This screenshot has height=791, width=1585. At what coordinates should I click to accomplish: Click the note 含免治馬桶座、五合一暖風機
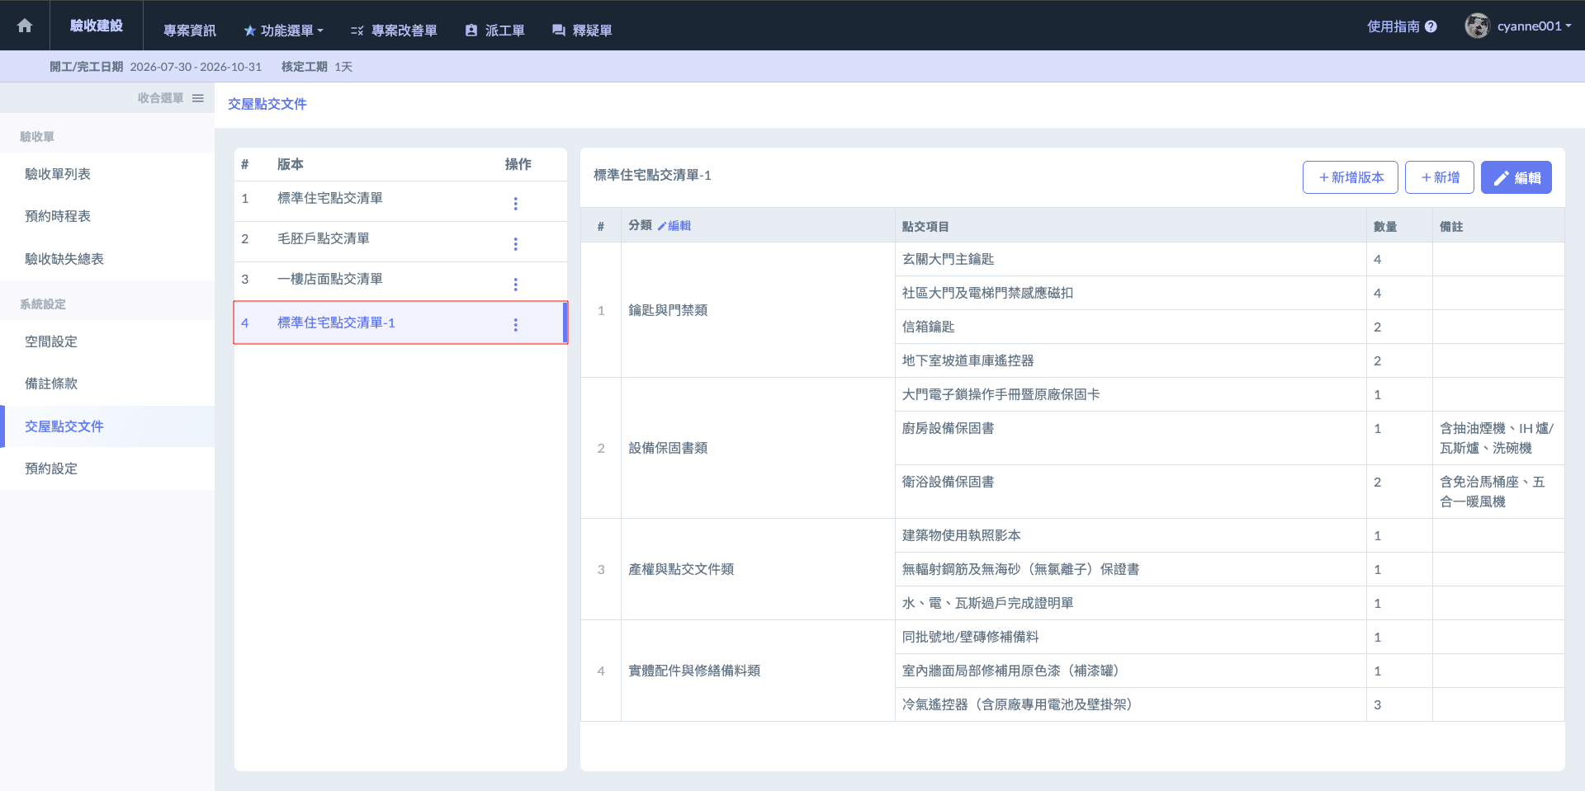1493,492
